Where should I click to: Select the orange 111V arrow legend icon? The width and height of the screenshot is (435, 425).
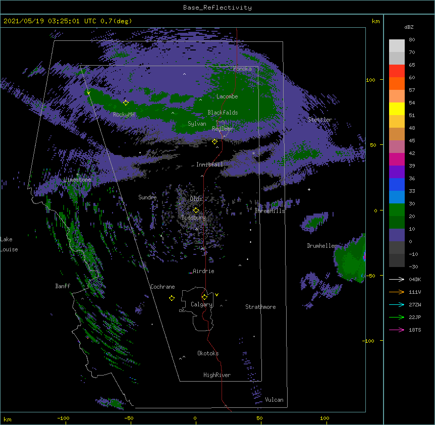tap(397, 292)
